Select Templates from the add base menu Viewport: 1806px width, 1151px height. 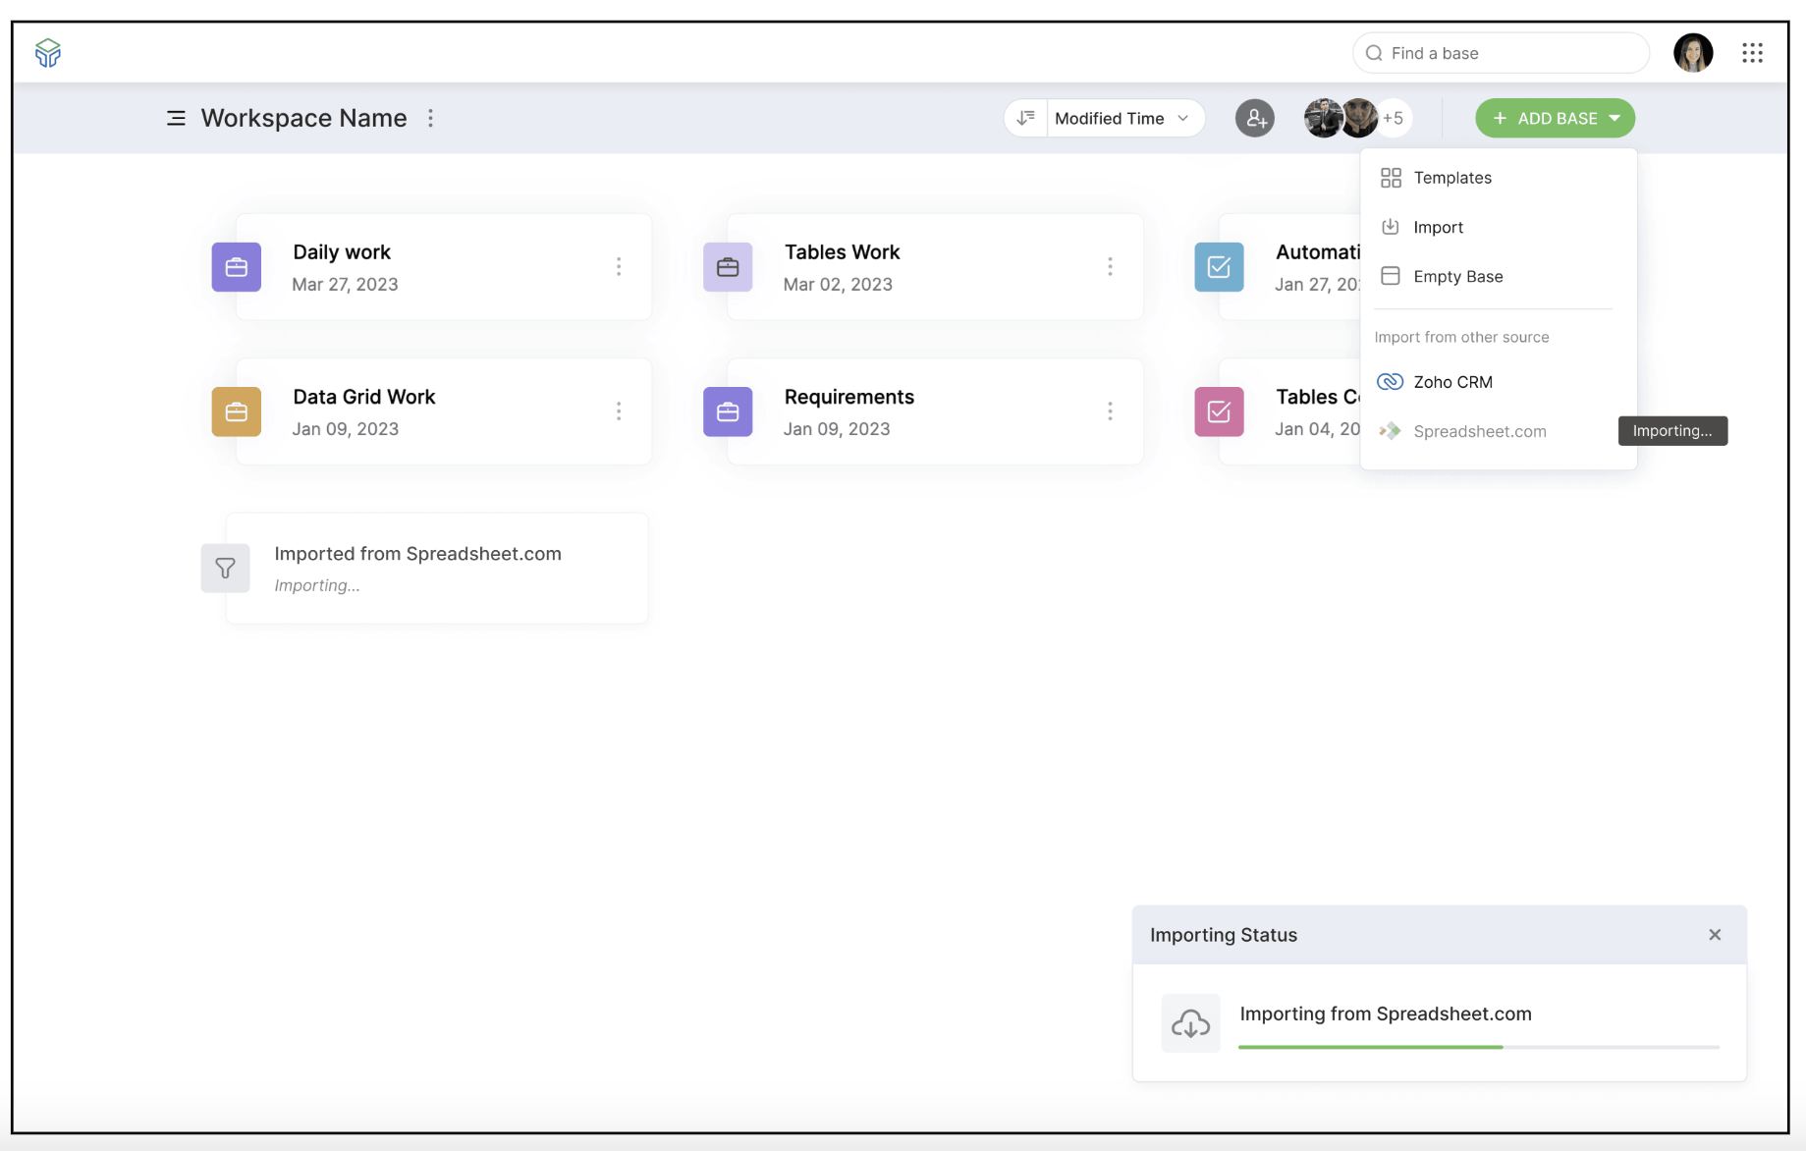(x=1451, y=178)
